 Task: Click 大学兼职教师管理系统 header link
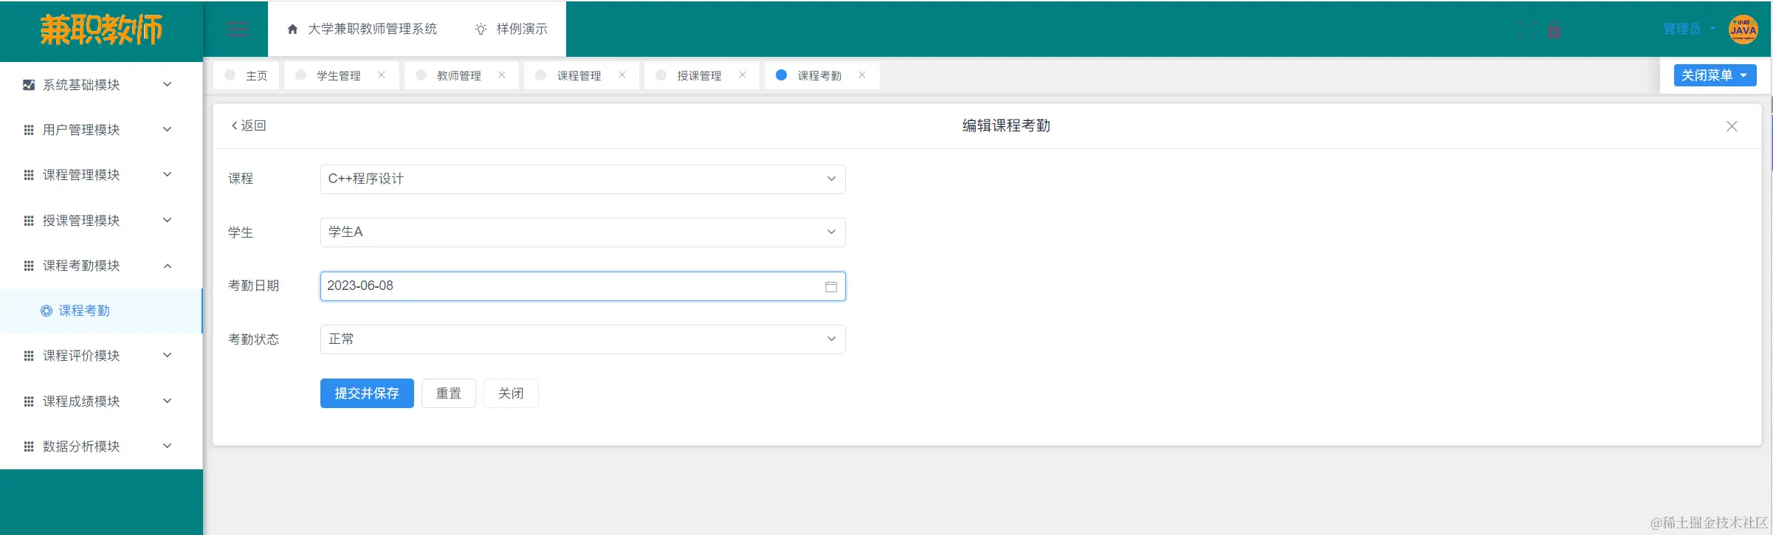[372, 30]
